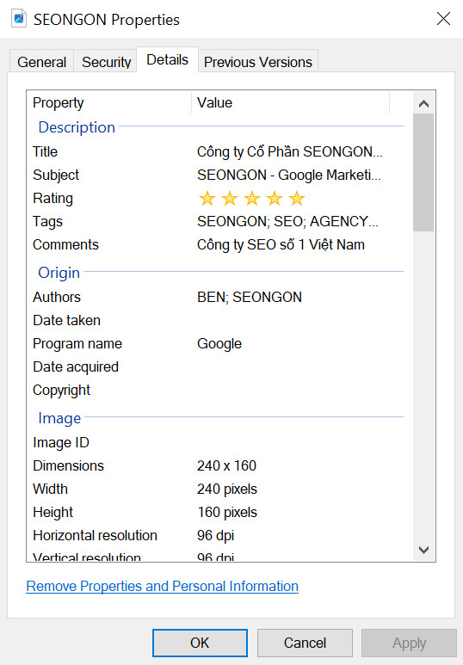This screenshot has height=665, width=463.
Task: Select the 'Date taken' property label
Action: [x=66, y=320]
